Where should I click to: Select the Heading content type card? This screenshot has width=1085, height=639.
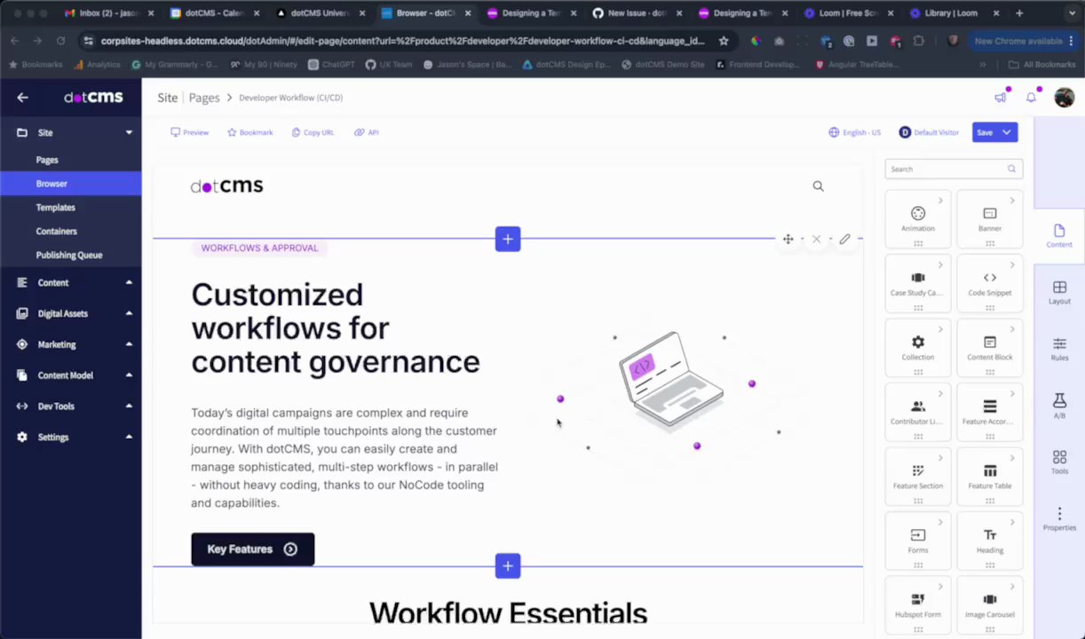(990, 540)
